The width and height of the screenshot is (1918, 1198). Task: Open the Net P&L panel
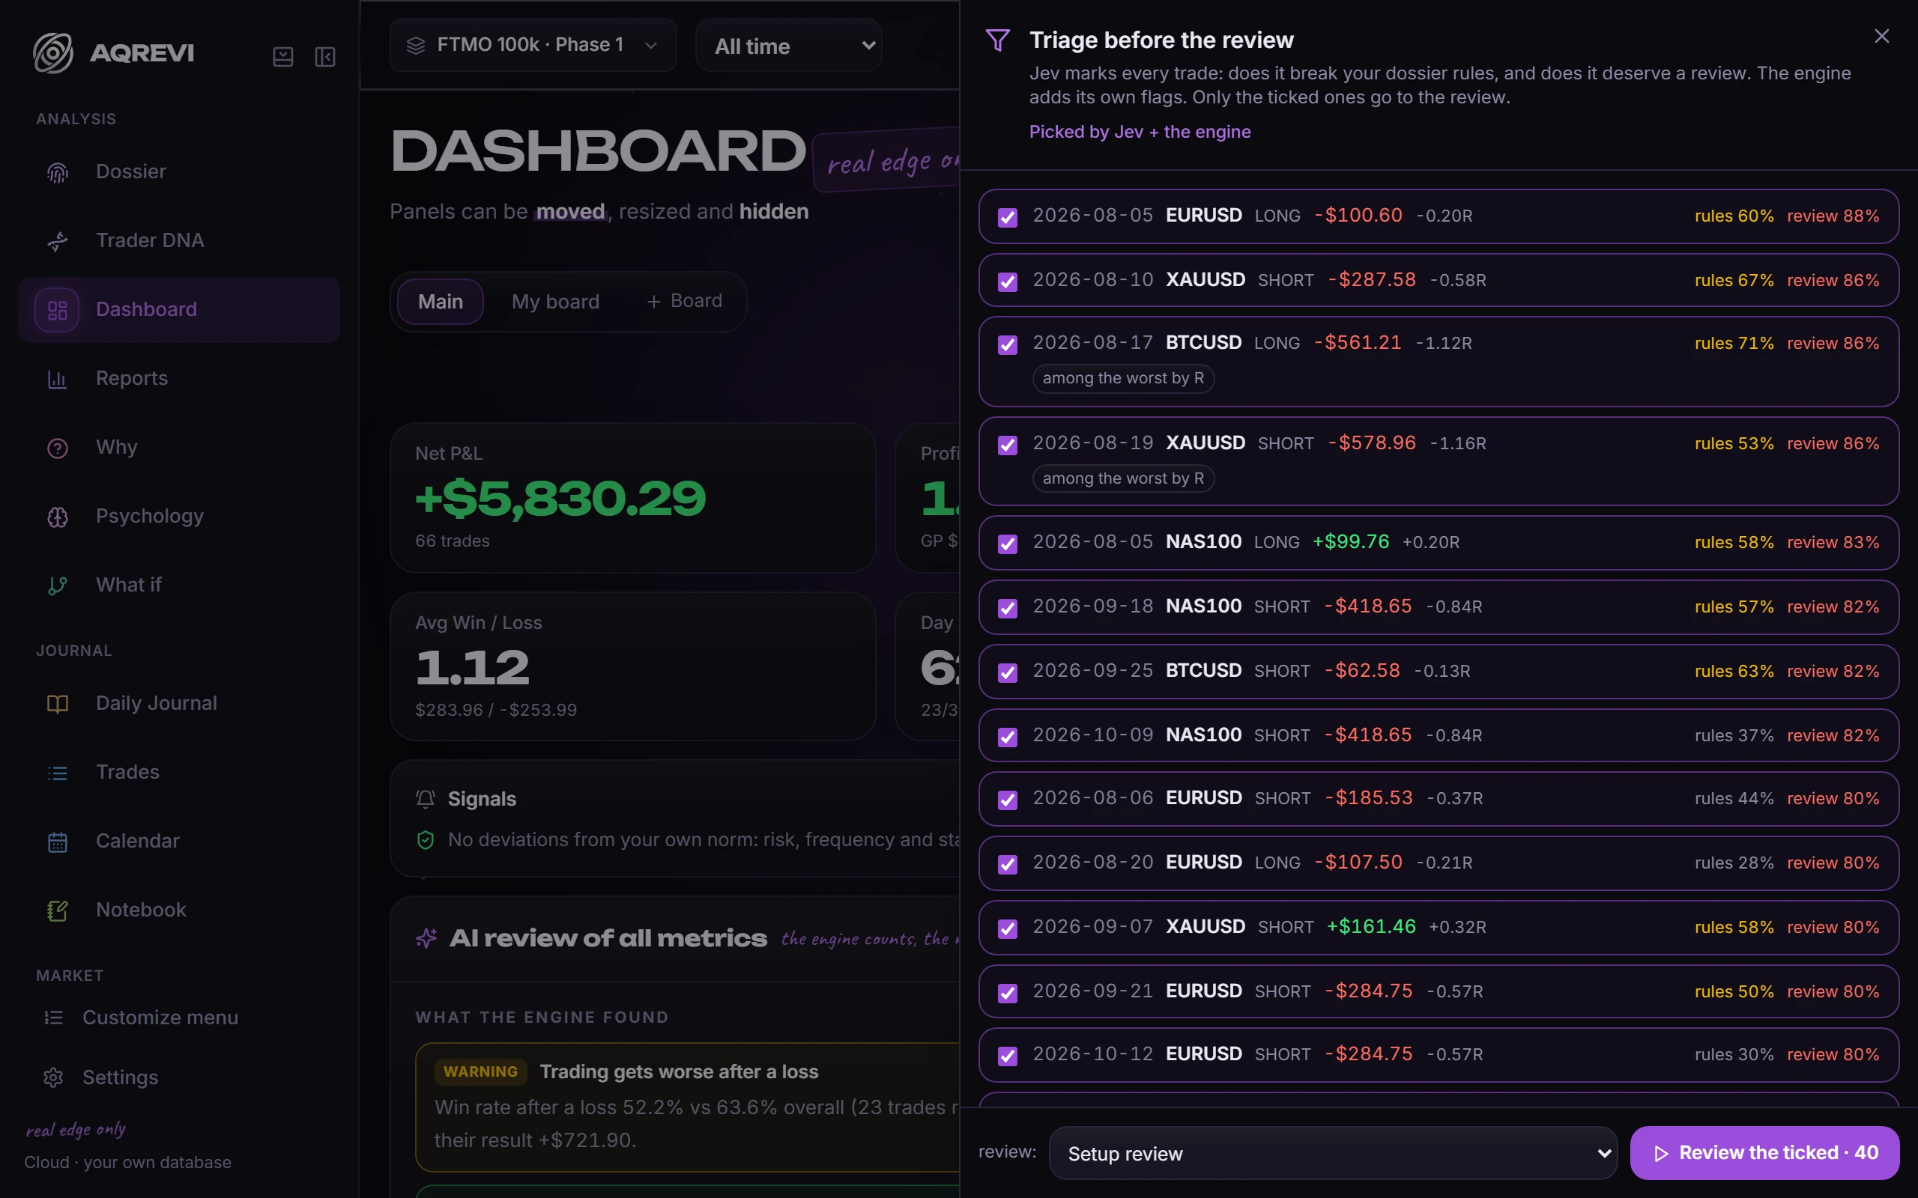tap(632, 499)
